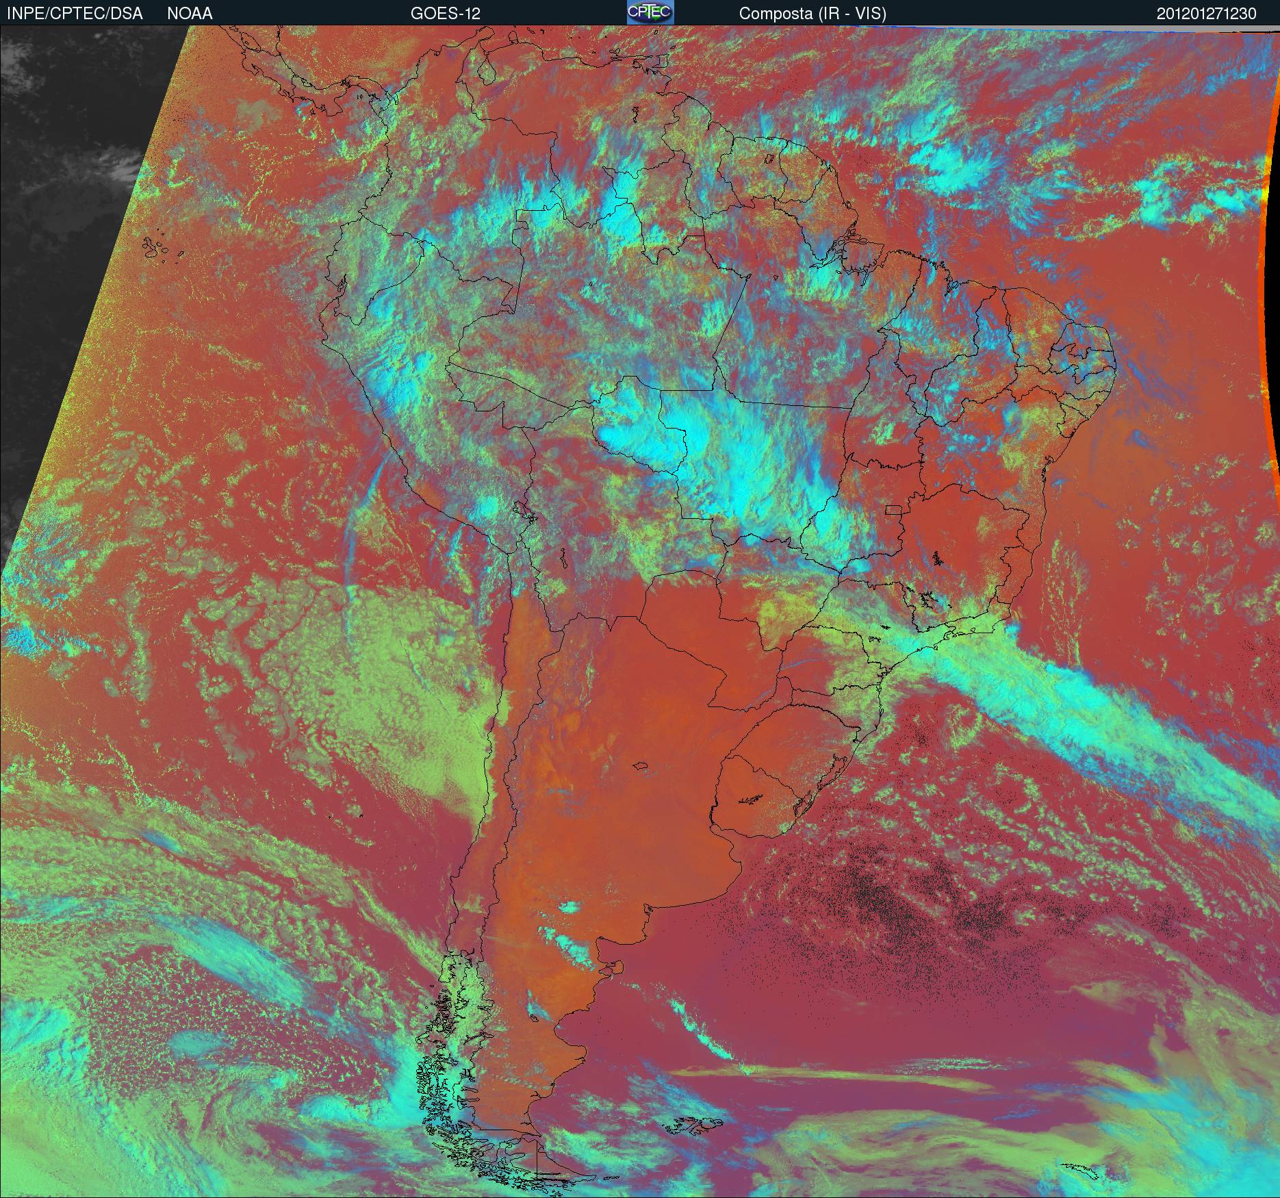
Task: Click the GOES-12 satellite label
Action: pos(445,14)
